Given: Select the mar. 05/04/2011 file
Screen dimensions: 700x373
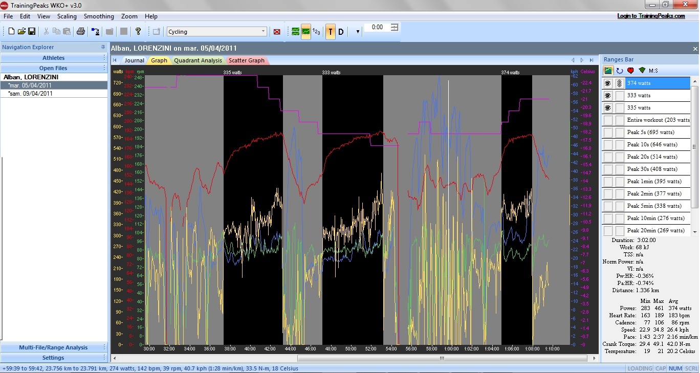Looking at the screenshot, I should (x=54, y=85).
